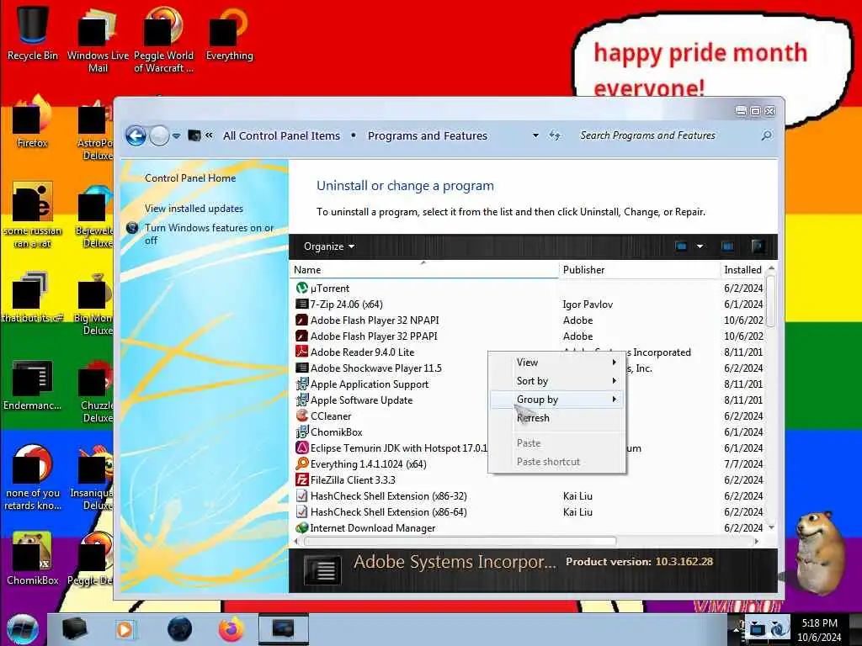Click the Windows Start orb
This screenshot has width=862, height=646.
(23, 629)
